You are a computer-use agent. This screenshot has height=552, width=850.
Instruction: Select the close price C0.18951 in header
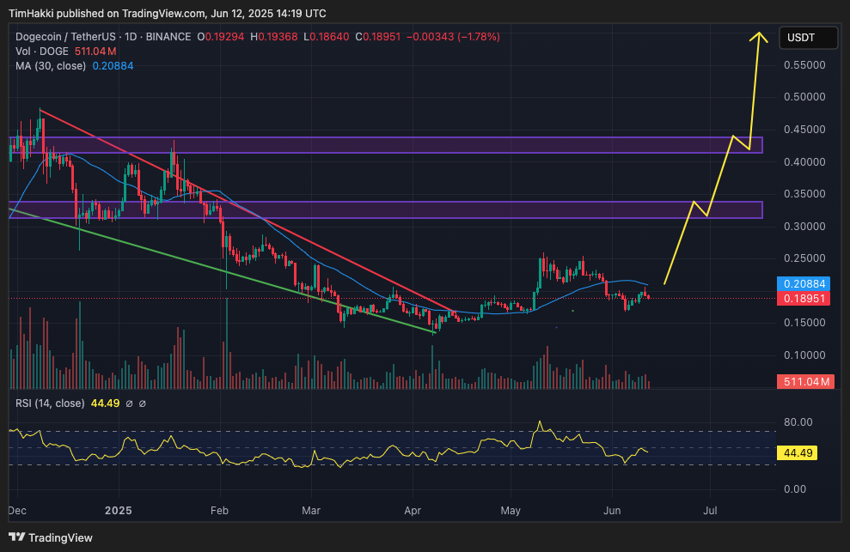coord(378,37)
